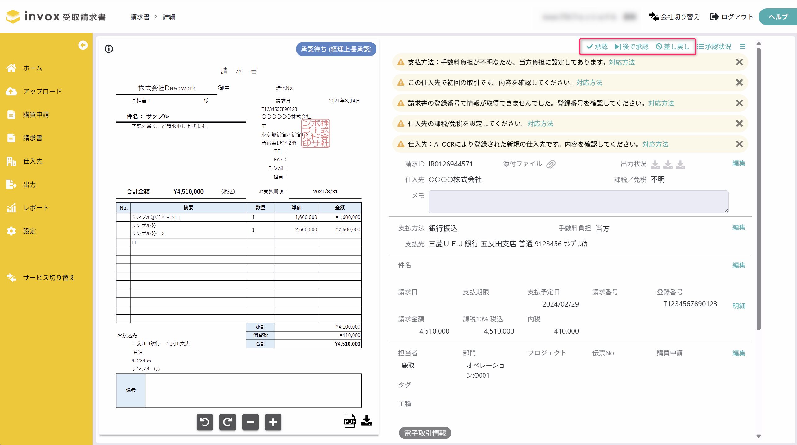Click into the メモ text field
This screenshot has width=797, height=445.
click(579, 202)
